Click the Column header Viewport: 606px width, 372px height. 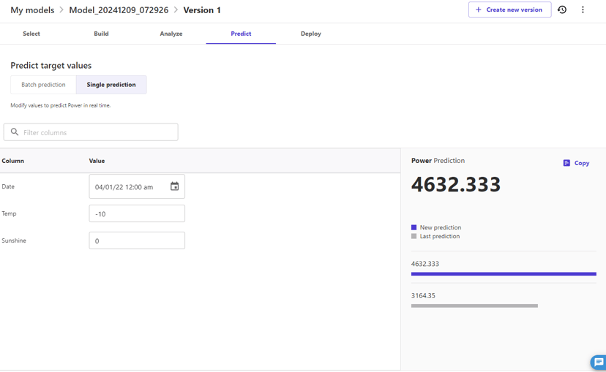tap(12, 161)
